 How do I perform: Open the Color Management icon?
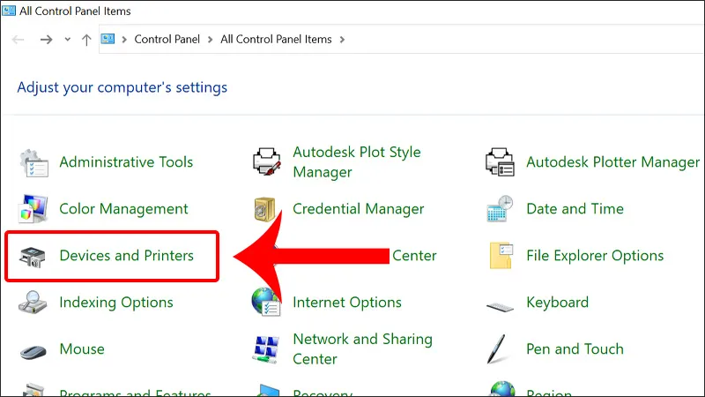[x=33, y=210]
